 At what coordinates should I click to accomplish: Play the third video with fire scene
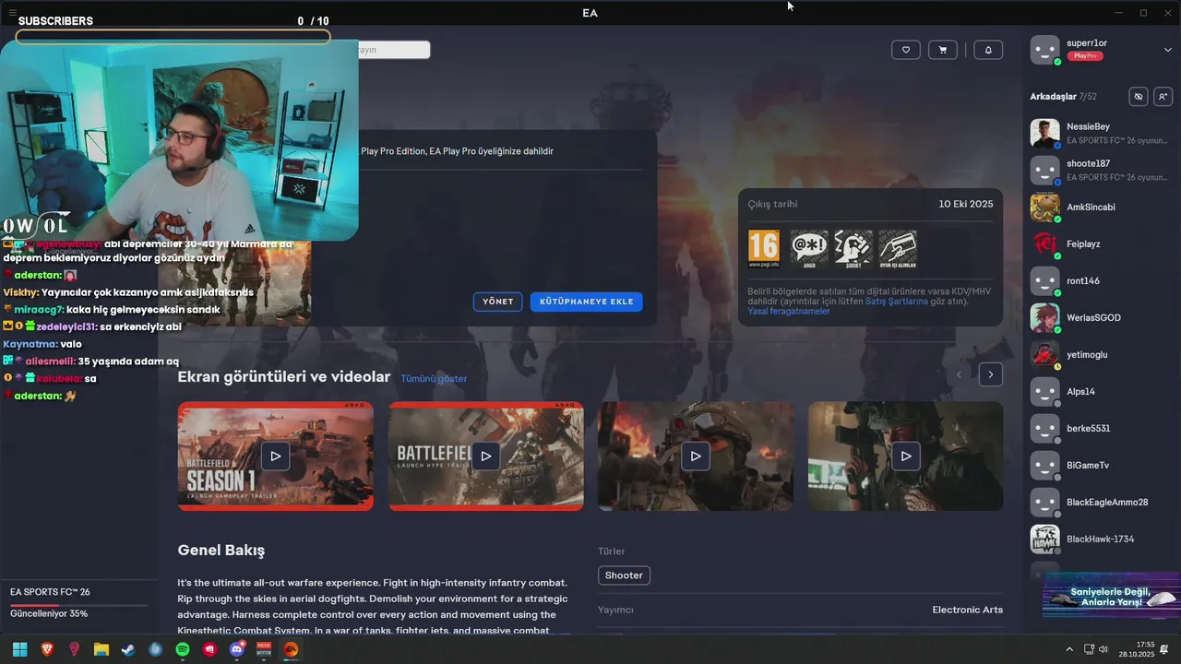pos(696,456)
